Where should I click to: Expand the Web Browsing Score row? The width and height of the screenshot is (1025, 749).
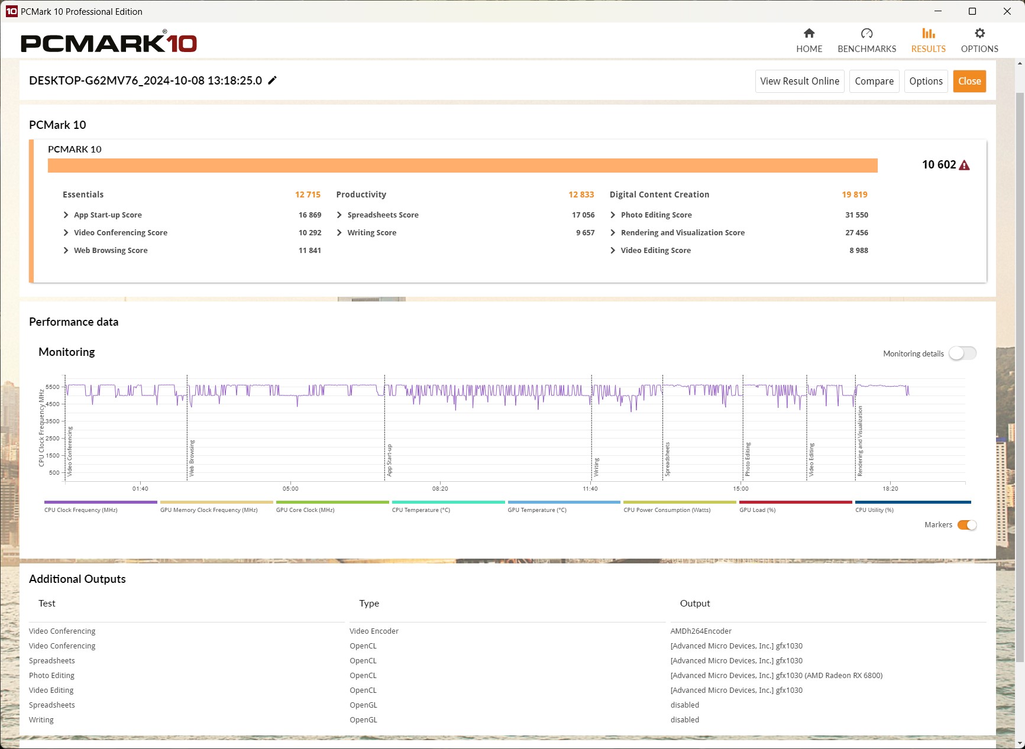66,251
